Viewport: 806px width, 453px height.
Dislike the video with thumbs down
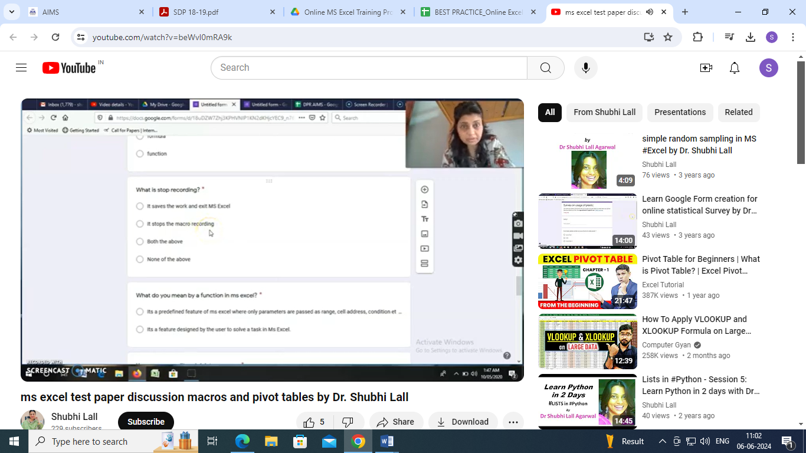348,422
